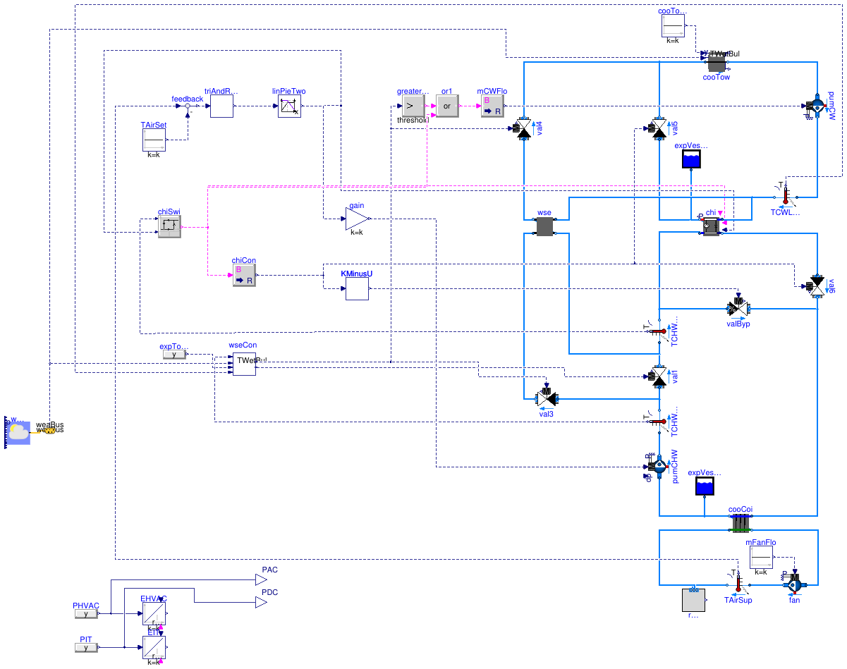Viewport: 847px width, 669px height.
Task: Click the TCWL temperature sensor
Action: pyautogui.click(x=784, y=197)
